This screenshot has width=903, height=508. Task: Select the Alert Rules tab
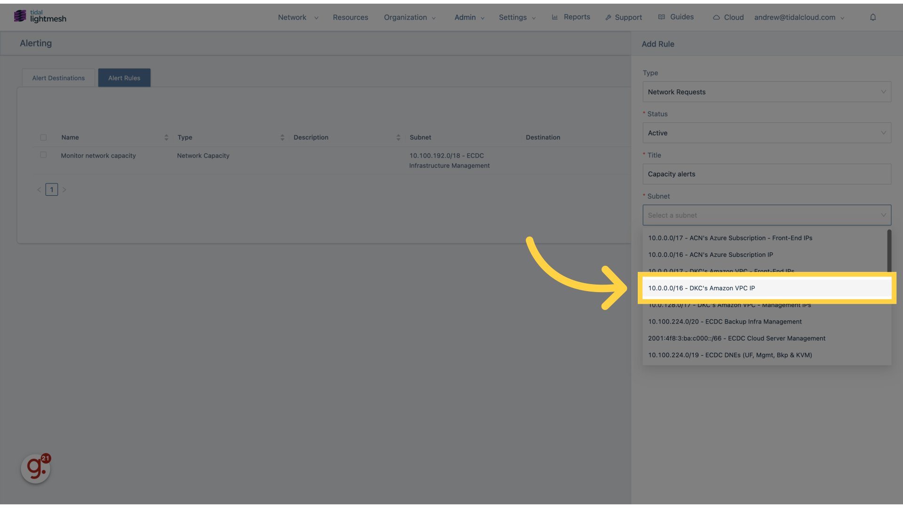pyautogui.click(x=124, y=78)
